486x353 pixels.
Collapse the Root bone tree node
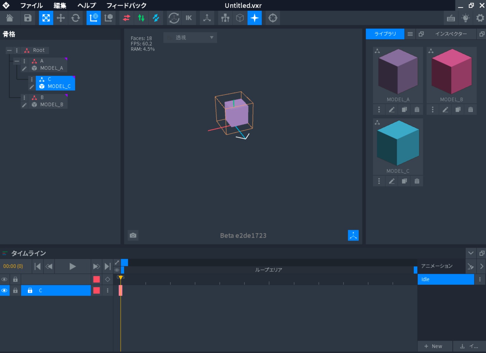coord(9,50)
